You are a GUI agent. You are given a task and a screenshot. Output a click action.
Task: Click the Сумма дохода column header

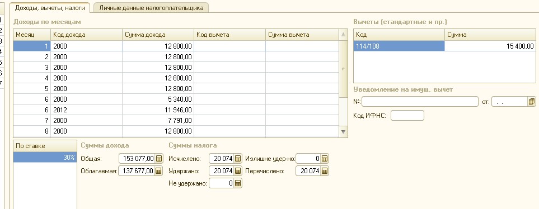158,35
